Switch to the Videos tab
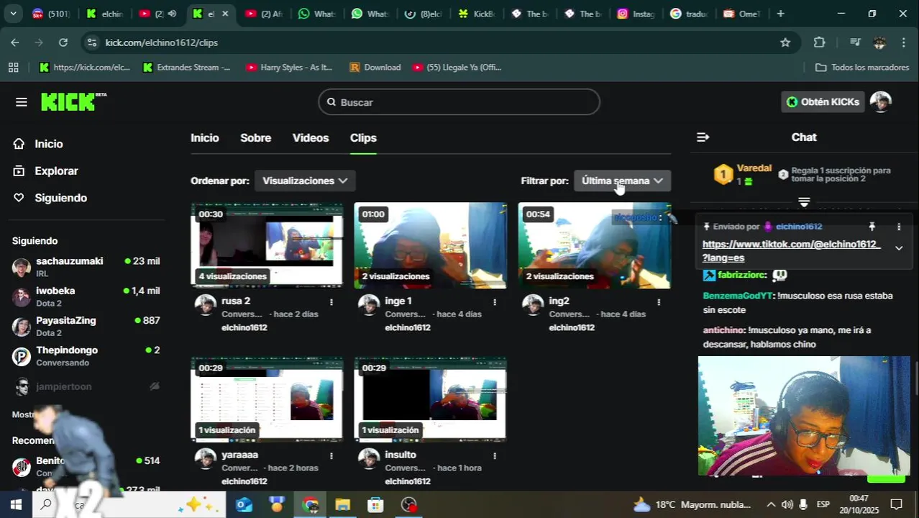 (x=311, y=137)
